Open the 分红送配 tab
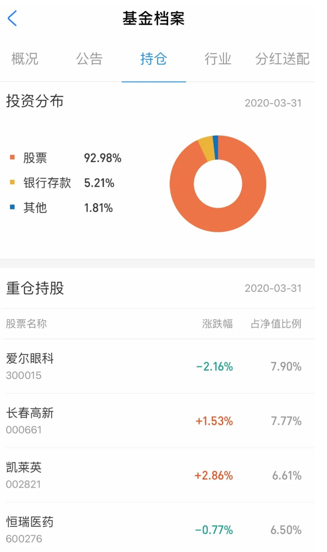 [x=282, y=59]
